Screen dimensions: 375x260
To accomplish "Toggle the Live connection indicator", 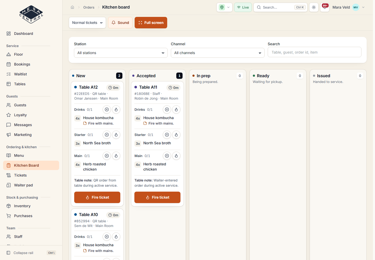I will [243, 7].
